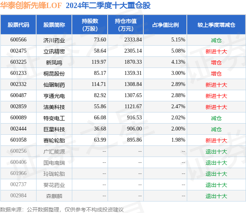Viewport: 246px width, 213px height.
Task: Click the 股票简称 column header
Action: point(54,25)
